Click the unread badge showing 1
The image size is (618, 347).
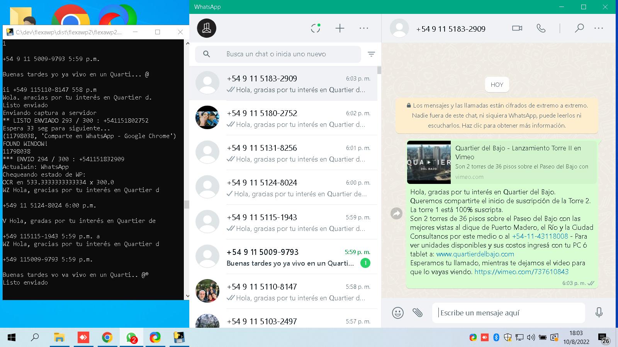tap(365, 263)
